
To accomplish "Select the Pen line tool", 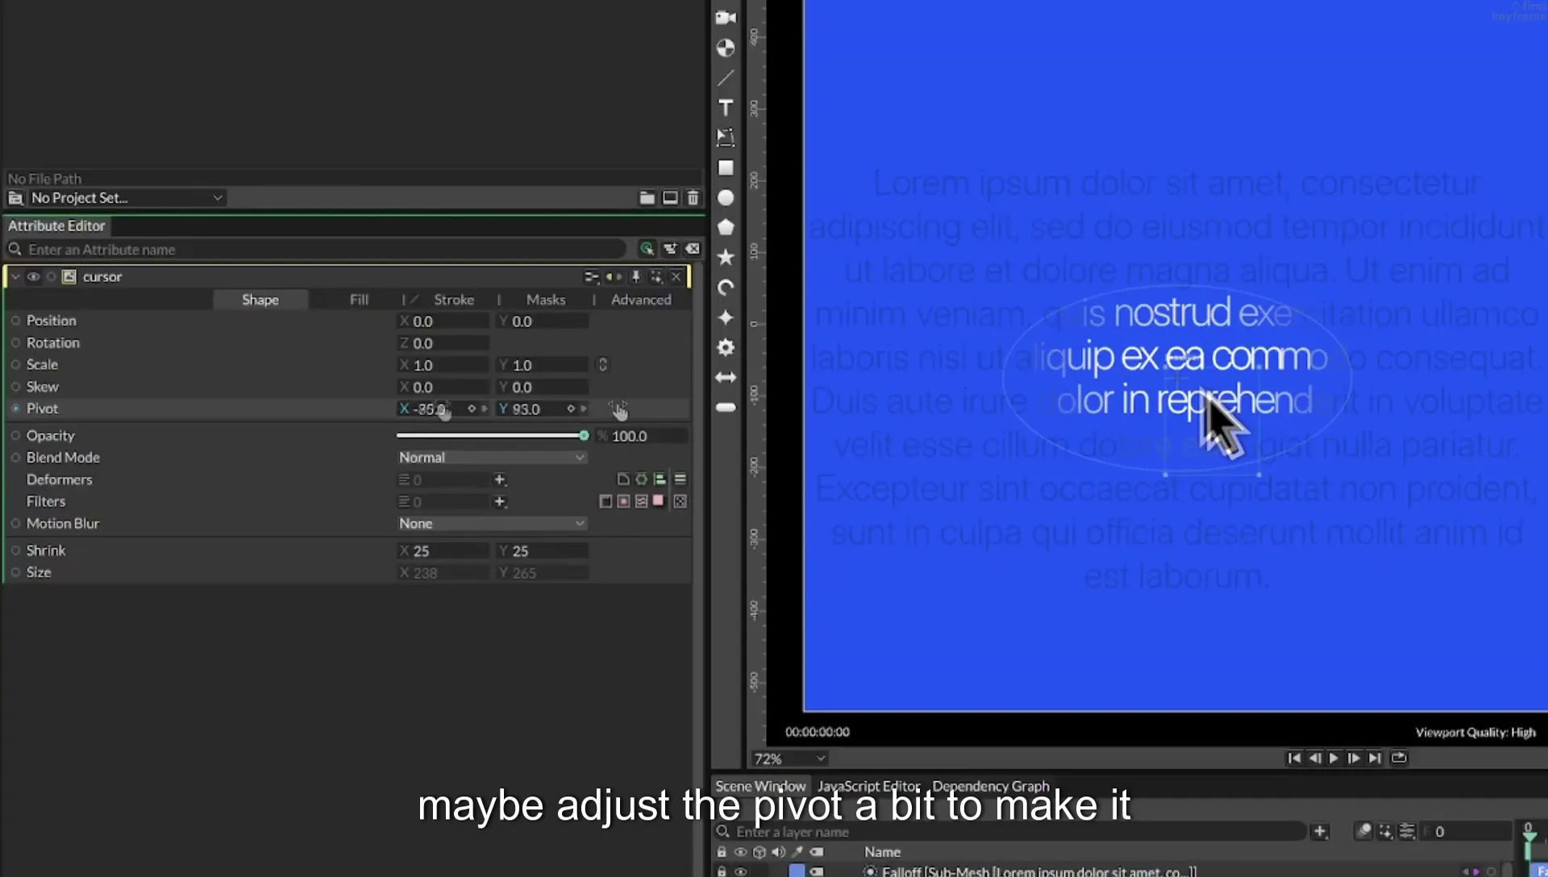I will (726, 77).
